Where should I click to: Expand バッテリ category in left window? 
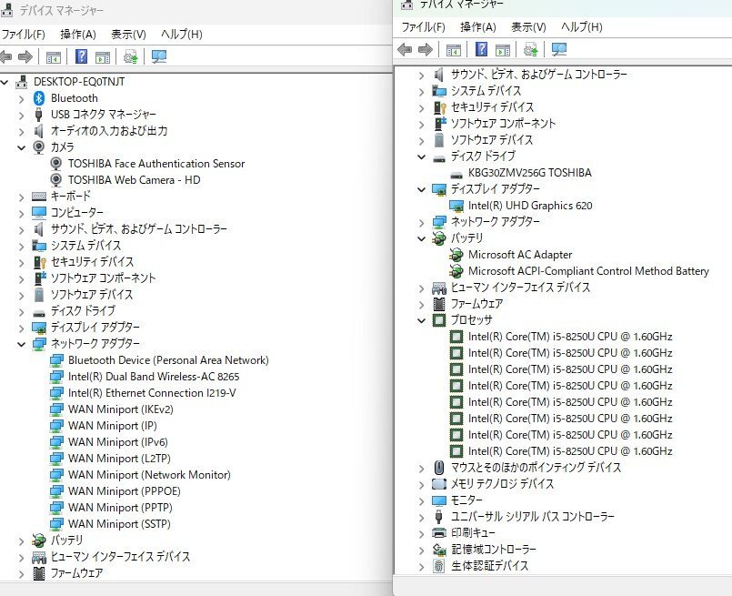click(21, 540)
